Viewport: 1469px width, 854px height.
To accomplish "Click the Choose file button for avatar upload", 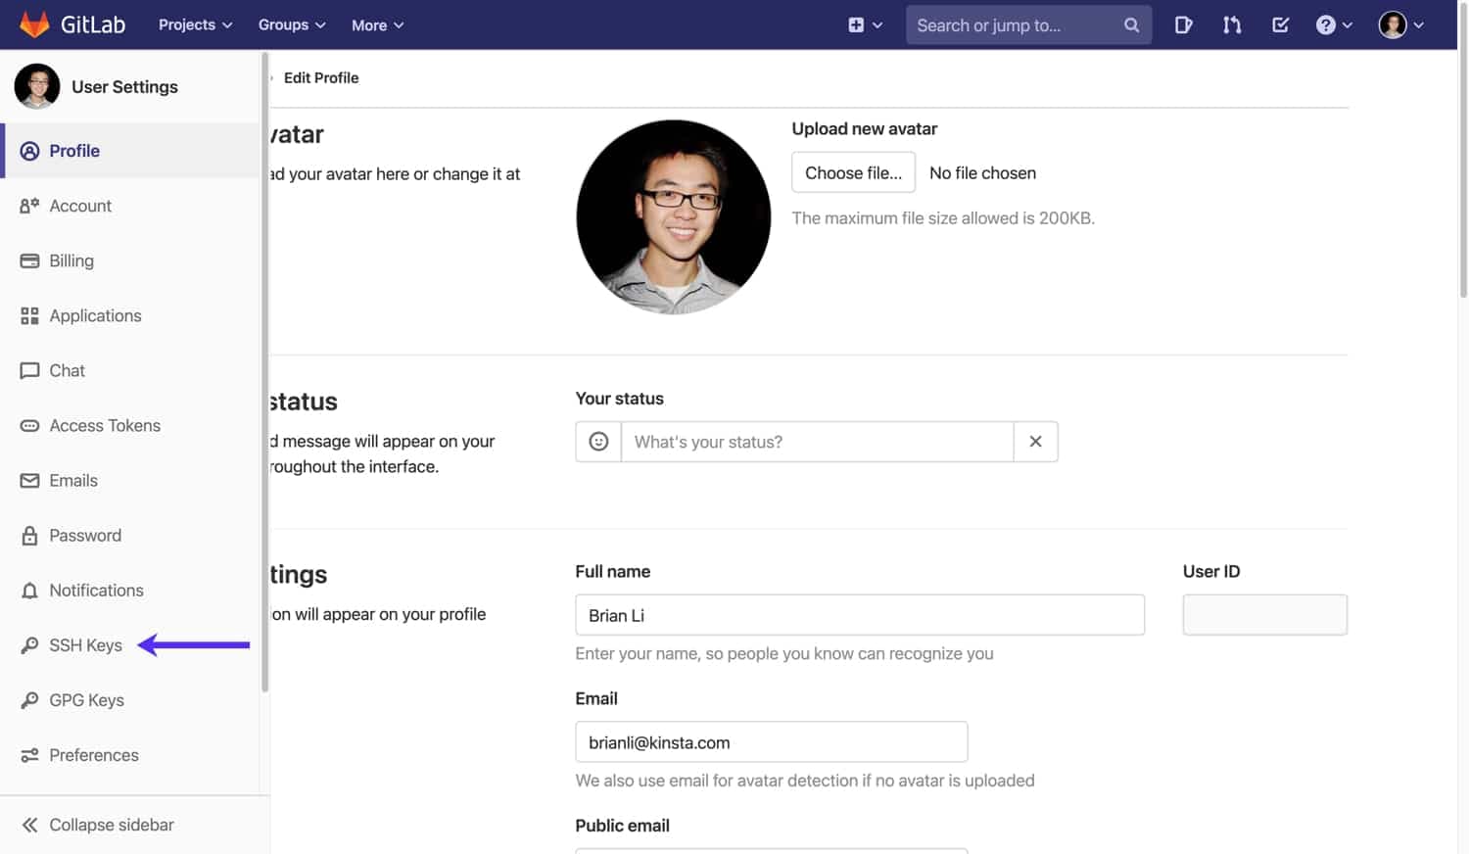I will [853, 172].
